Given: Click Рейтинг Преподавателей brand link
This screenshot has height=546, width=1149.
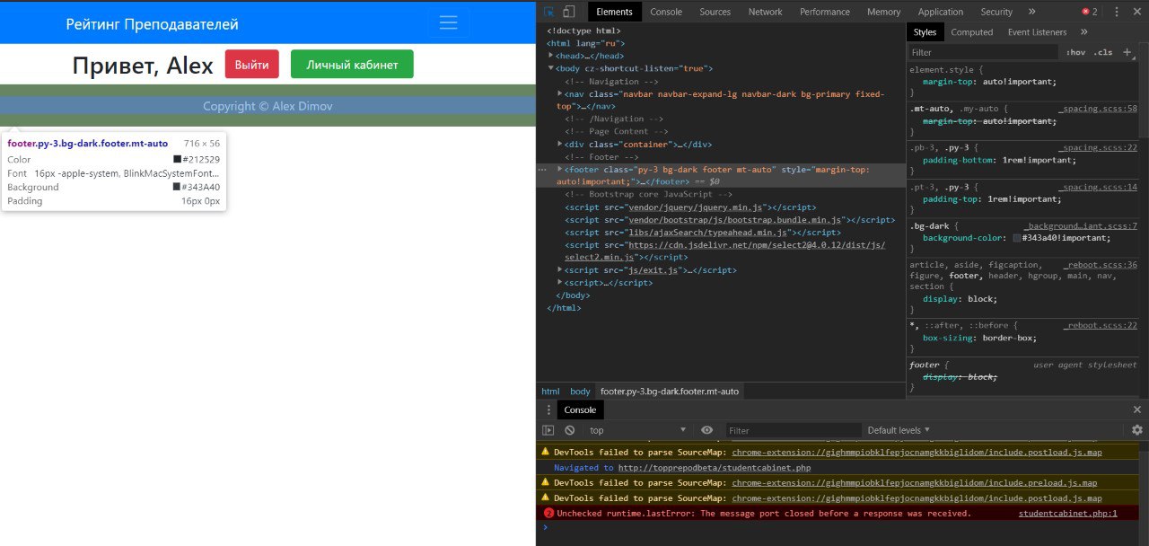Looking at the screenshot, I should (x=153, y=24).
